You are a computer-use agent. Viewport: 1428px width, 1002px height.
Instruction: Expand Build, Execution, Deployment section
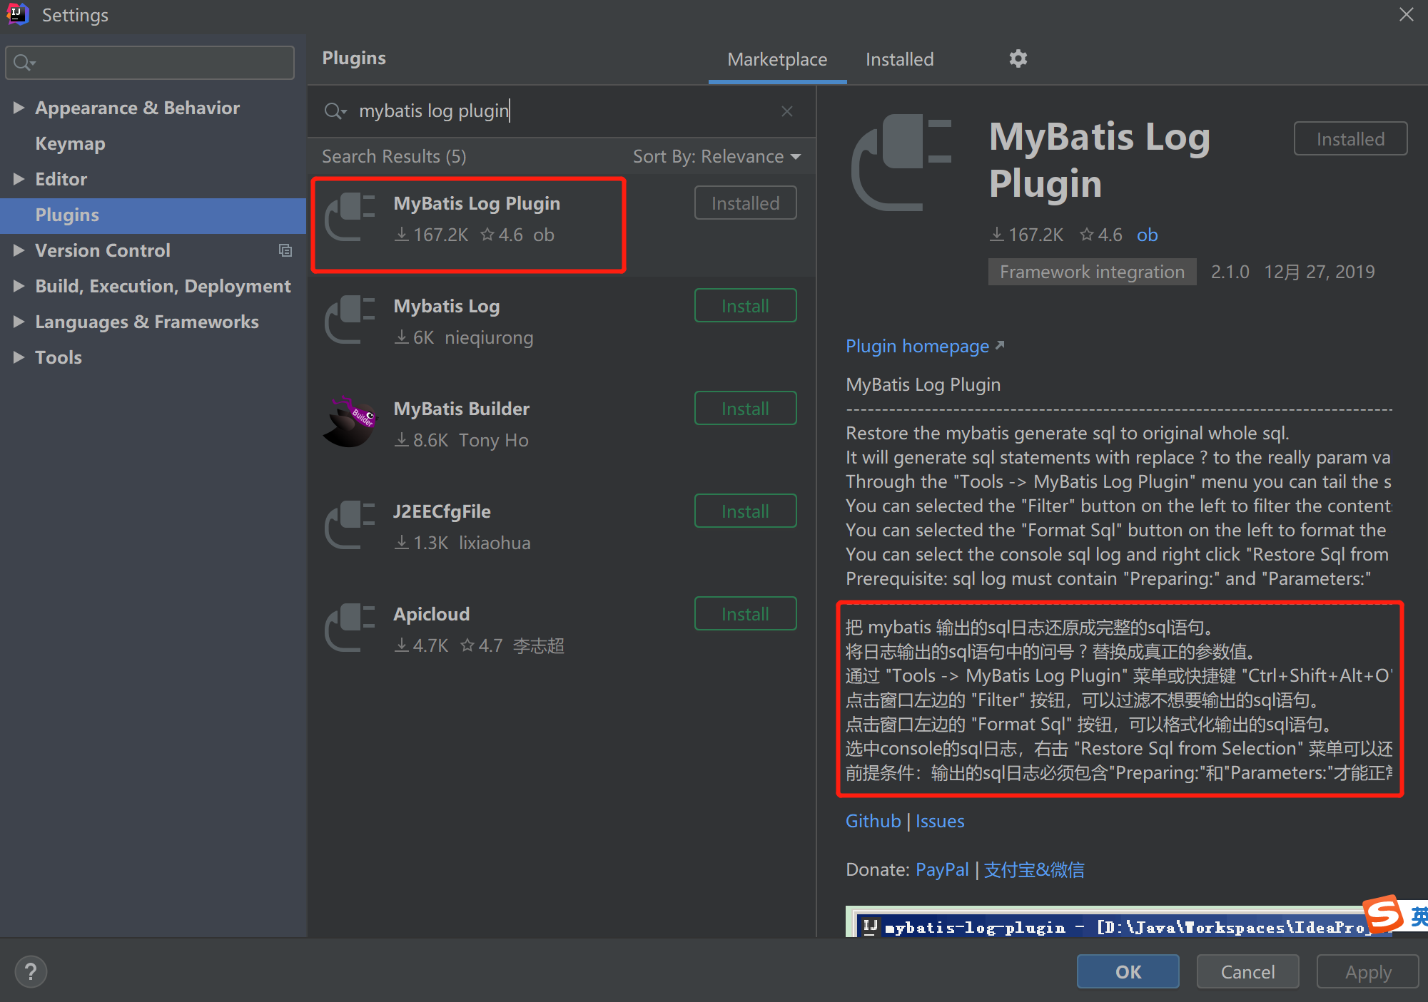point(19,286)
